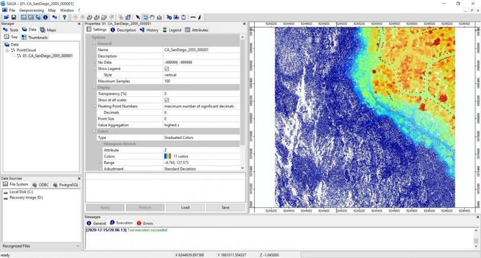
Task: Expand the No Data property row
Action: click(95, 62)
